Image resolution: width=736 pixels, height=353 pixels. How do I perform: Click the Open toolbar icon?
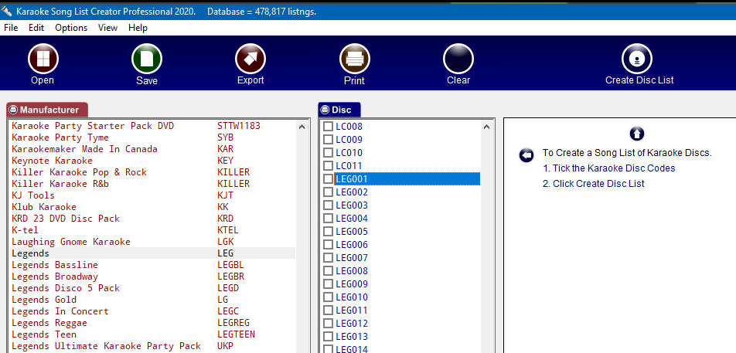coord(43,59)
